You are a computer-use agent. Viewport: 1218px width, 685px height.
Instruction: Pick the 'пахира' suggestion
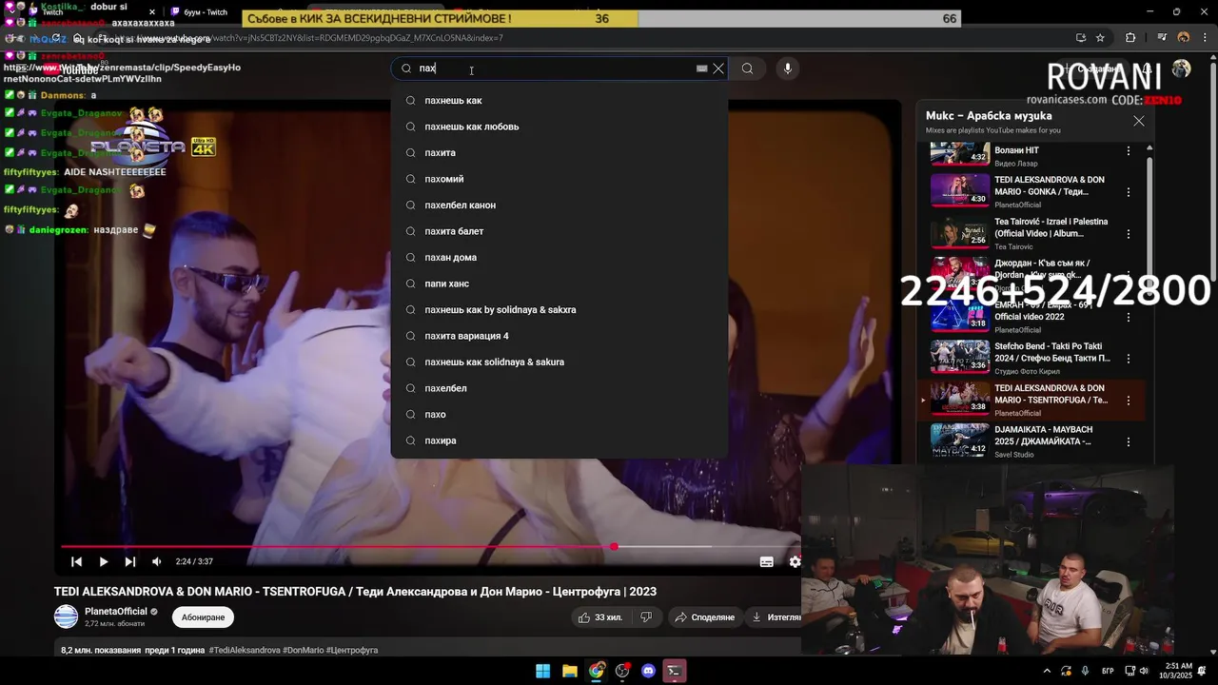(x=560, y=440)
